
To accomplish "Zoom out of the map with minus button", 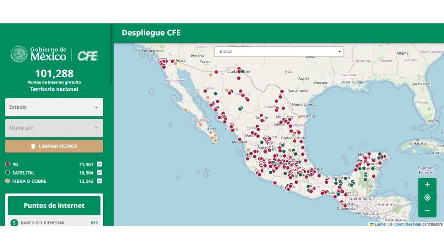I will point(427,210).
